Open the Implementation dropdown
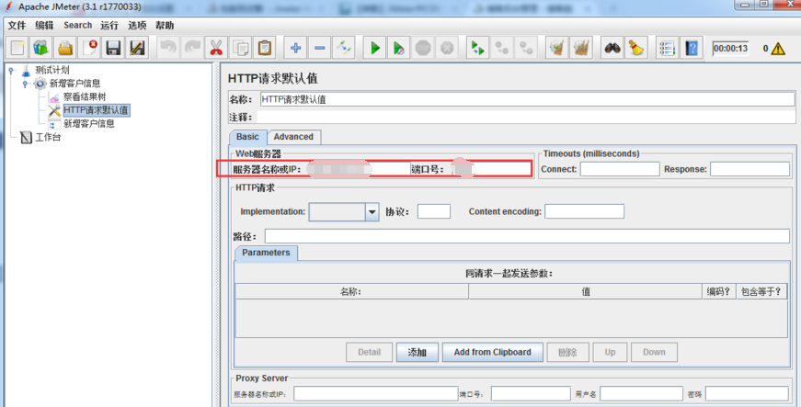 point(372,211)
